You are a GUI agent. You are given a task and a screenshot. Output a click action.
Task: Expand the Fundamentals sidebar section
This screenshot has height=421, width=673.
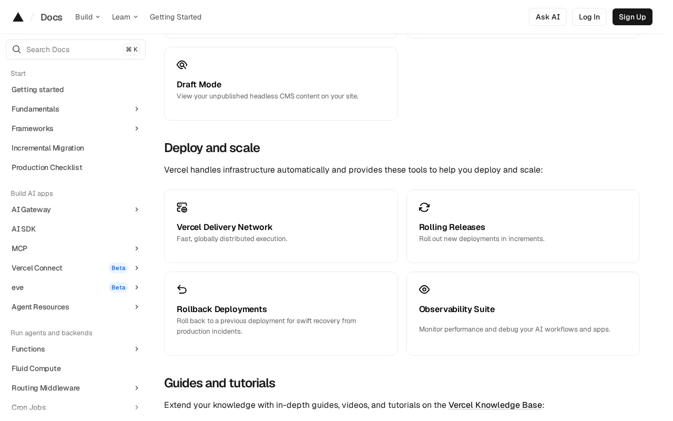(x=137, y=109)
